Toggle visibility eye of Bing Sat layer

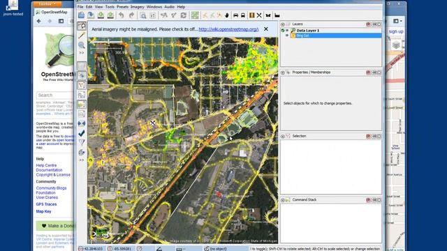(x=287, y=36)
